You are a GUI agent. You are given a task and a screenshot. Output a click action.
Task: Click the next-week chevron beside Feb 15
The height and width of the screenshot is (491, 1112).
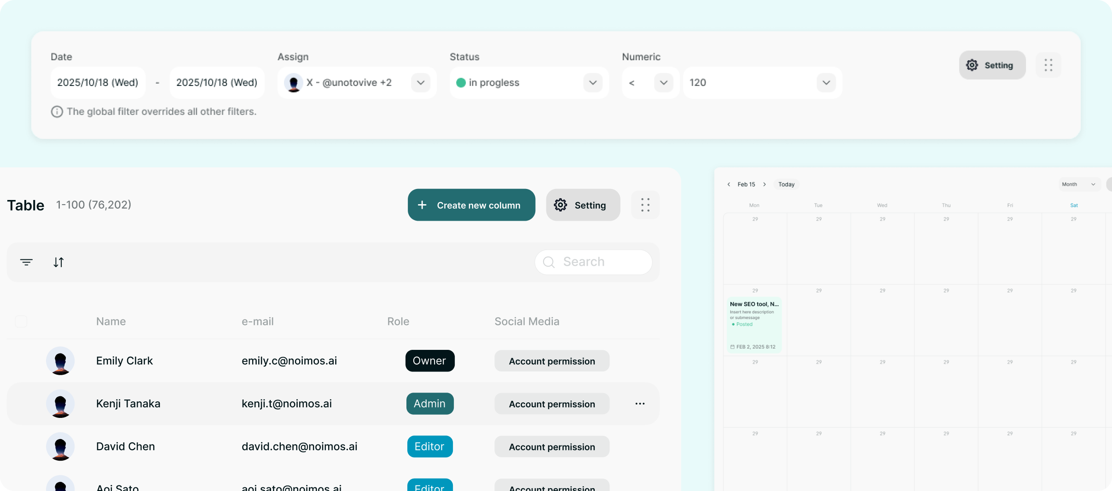[764, 184]
